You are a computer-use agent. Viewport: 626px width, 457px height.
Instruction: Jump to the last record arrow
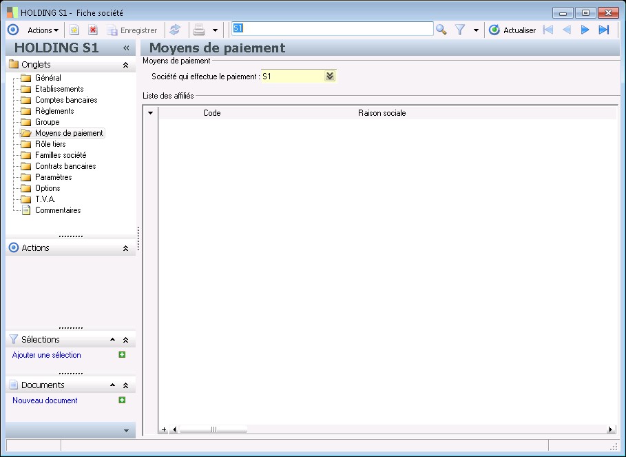604,30
